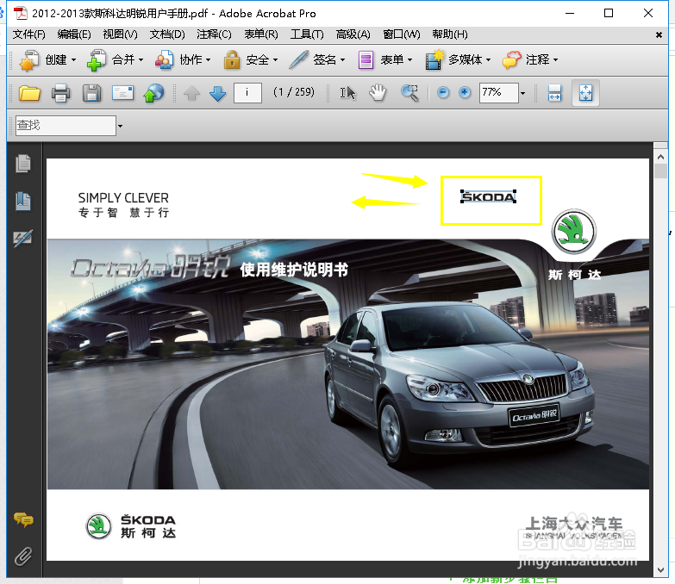Click the Email envelope icon
The height and width of the screenshot is (584, 675).
click(x=122, y=93)
